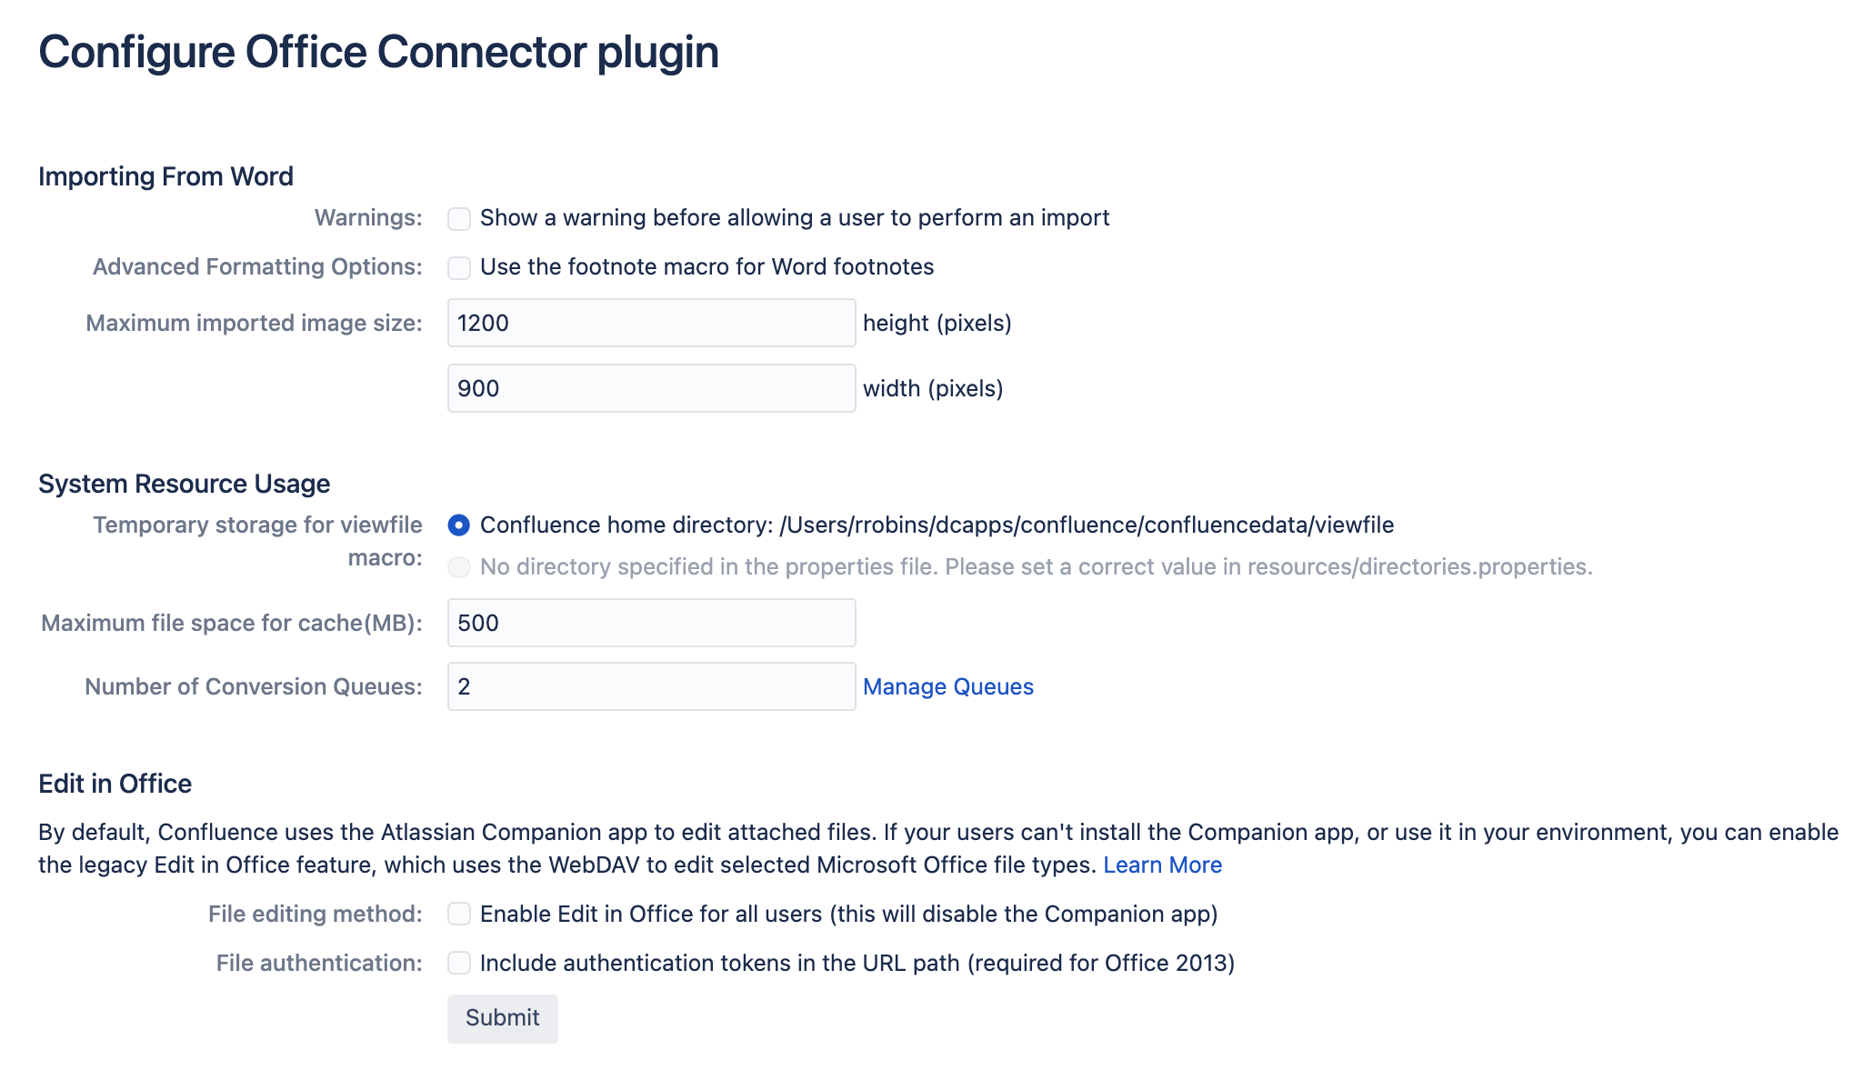The height and width of the screenshot is (1080, 1864).
Task: Click the System Resource Usage heading
Action: click(184, 484)
